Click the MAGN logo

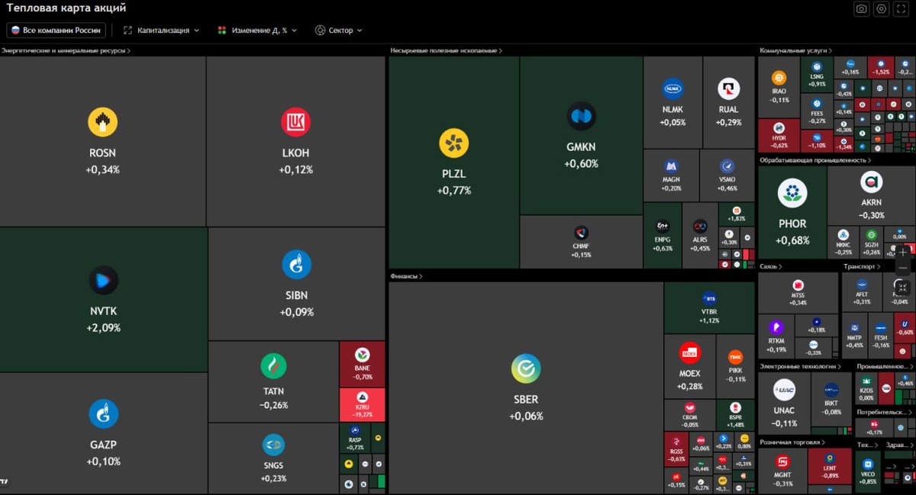(x=671, y=166)
